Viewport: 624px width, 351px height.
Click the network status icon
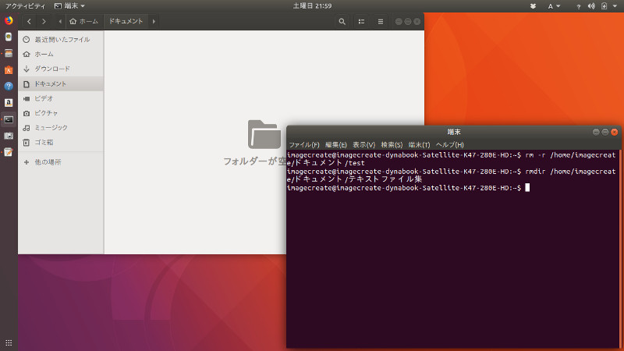[579, 6]
